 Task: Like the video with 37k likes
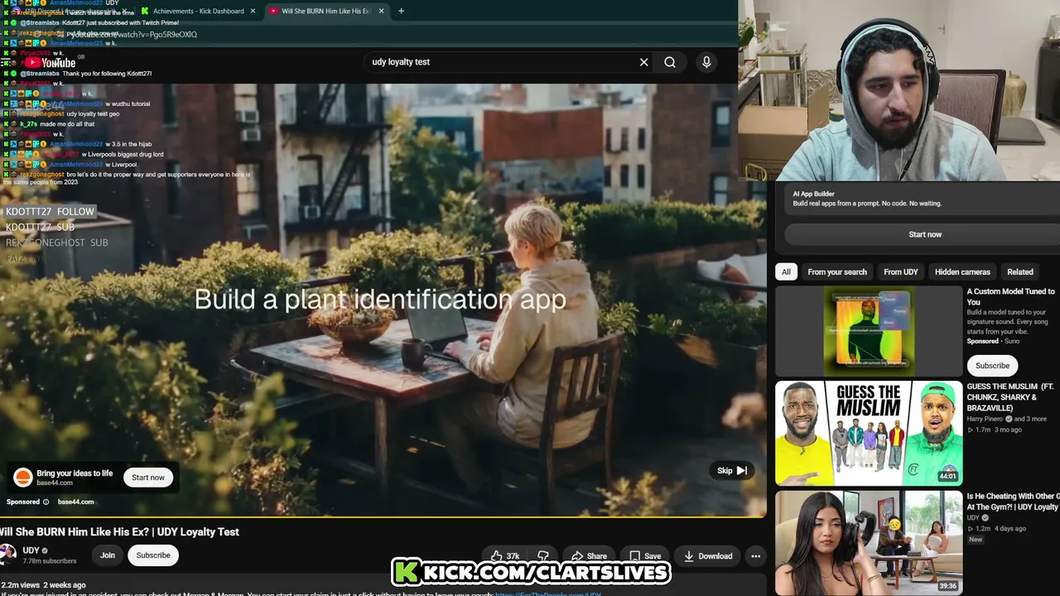click(505, 556)
